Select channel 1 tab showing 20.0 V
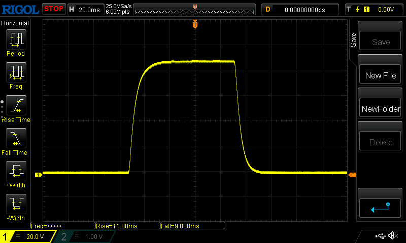406x243 pixels. click(28, 236)
